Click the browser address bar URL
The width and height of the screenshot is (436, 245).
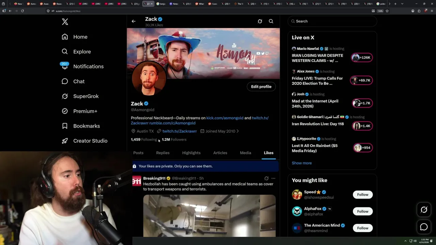(68, 11)
